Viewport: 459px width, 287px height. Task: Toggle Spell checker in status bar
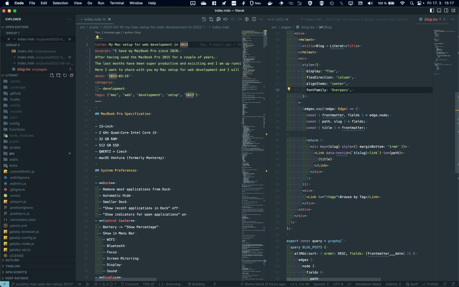[412, 284]
